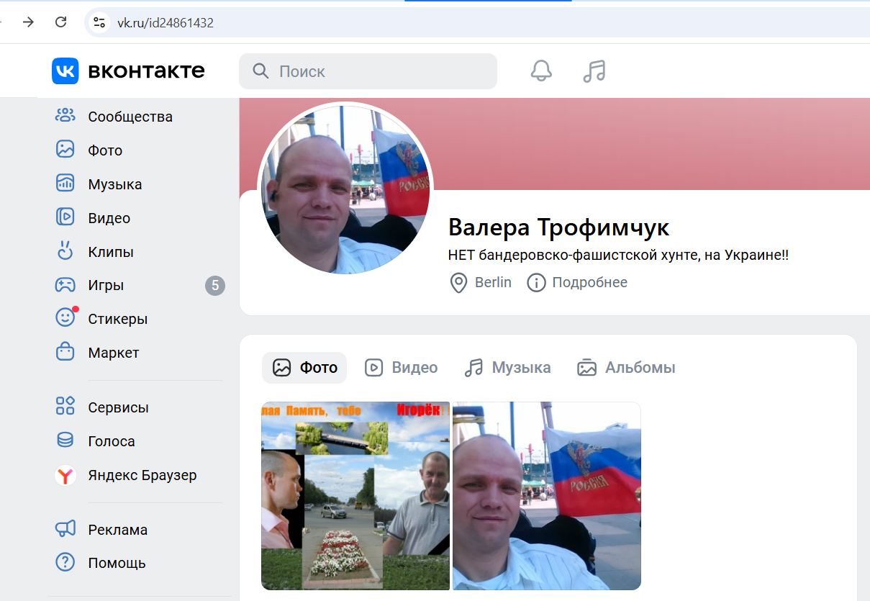Open the memorial collage photo thumbnail
This screenshot has height=601, width=870.
click(x=355, y=496)
